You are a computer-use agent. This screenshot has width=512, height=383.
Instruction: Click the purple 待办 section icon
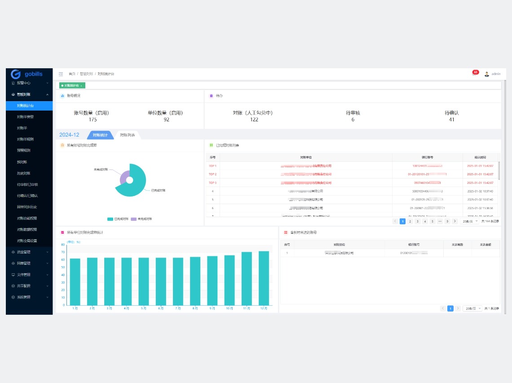tap(211, 96)
